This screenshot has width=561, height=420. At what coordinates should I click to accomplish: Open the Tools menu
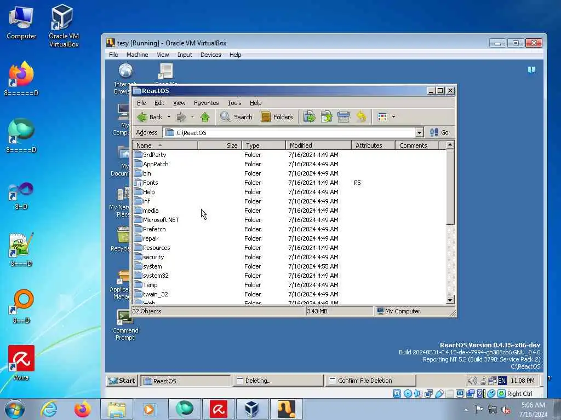pyautogui.click(x=234, y=103)
